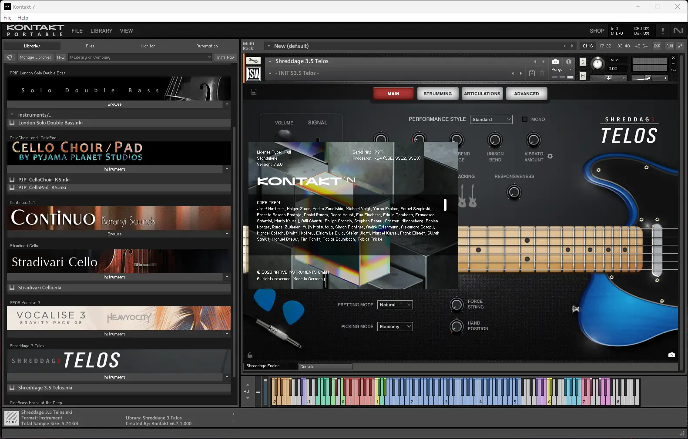Open the Fretting Mode dropdown
The image size is (688, 439).
(x=395, y=305)
